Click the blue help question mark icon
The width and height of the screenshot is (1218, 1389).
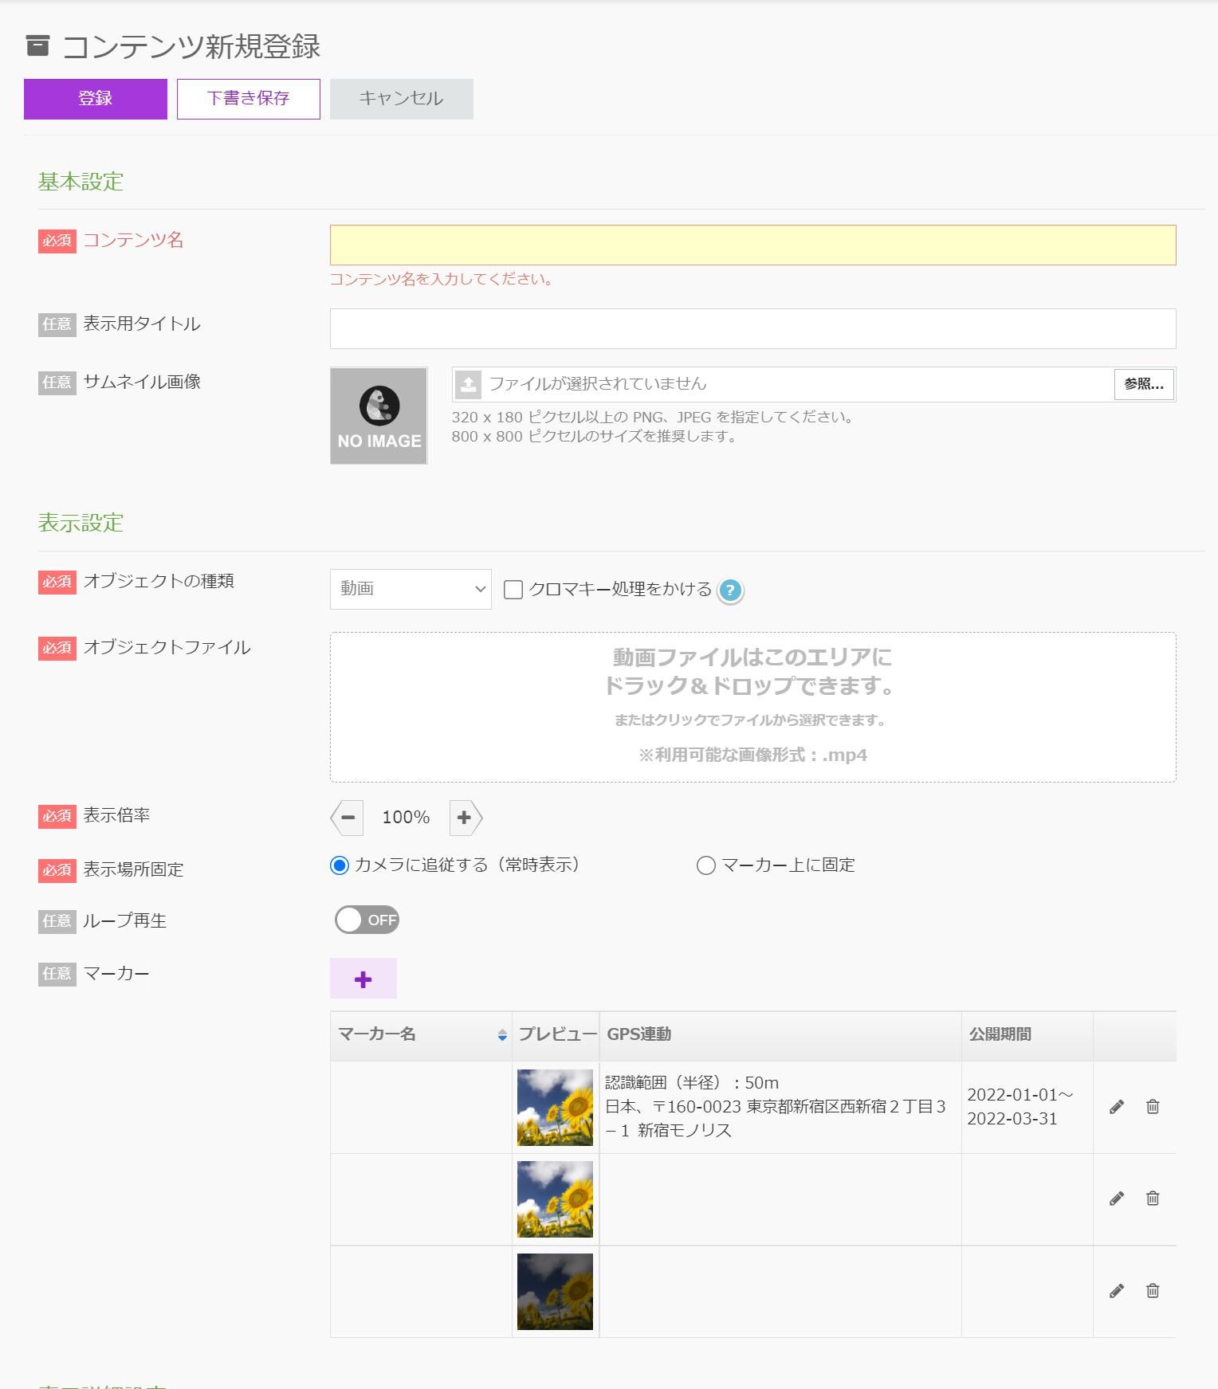pos(730,591)
